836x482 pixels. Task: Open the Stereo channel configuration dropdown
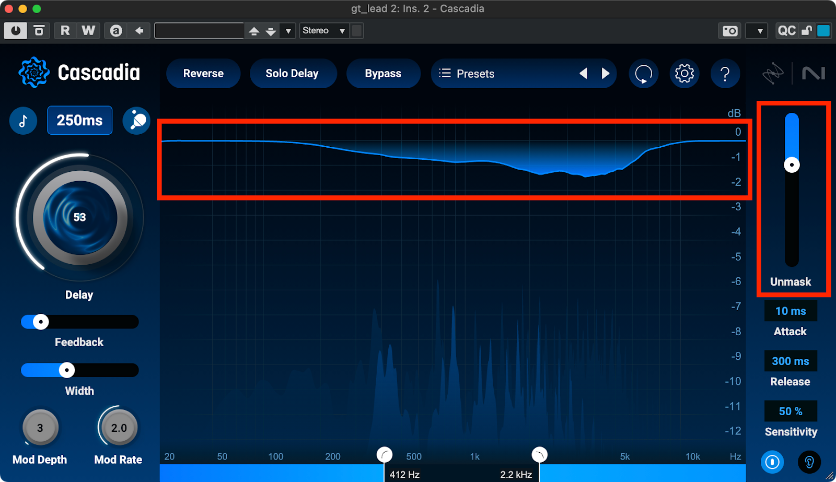(x=324, y=31)
